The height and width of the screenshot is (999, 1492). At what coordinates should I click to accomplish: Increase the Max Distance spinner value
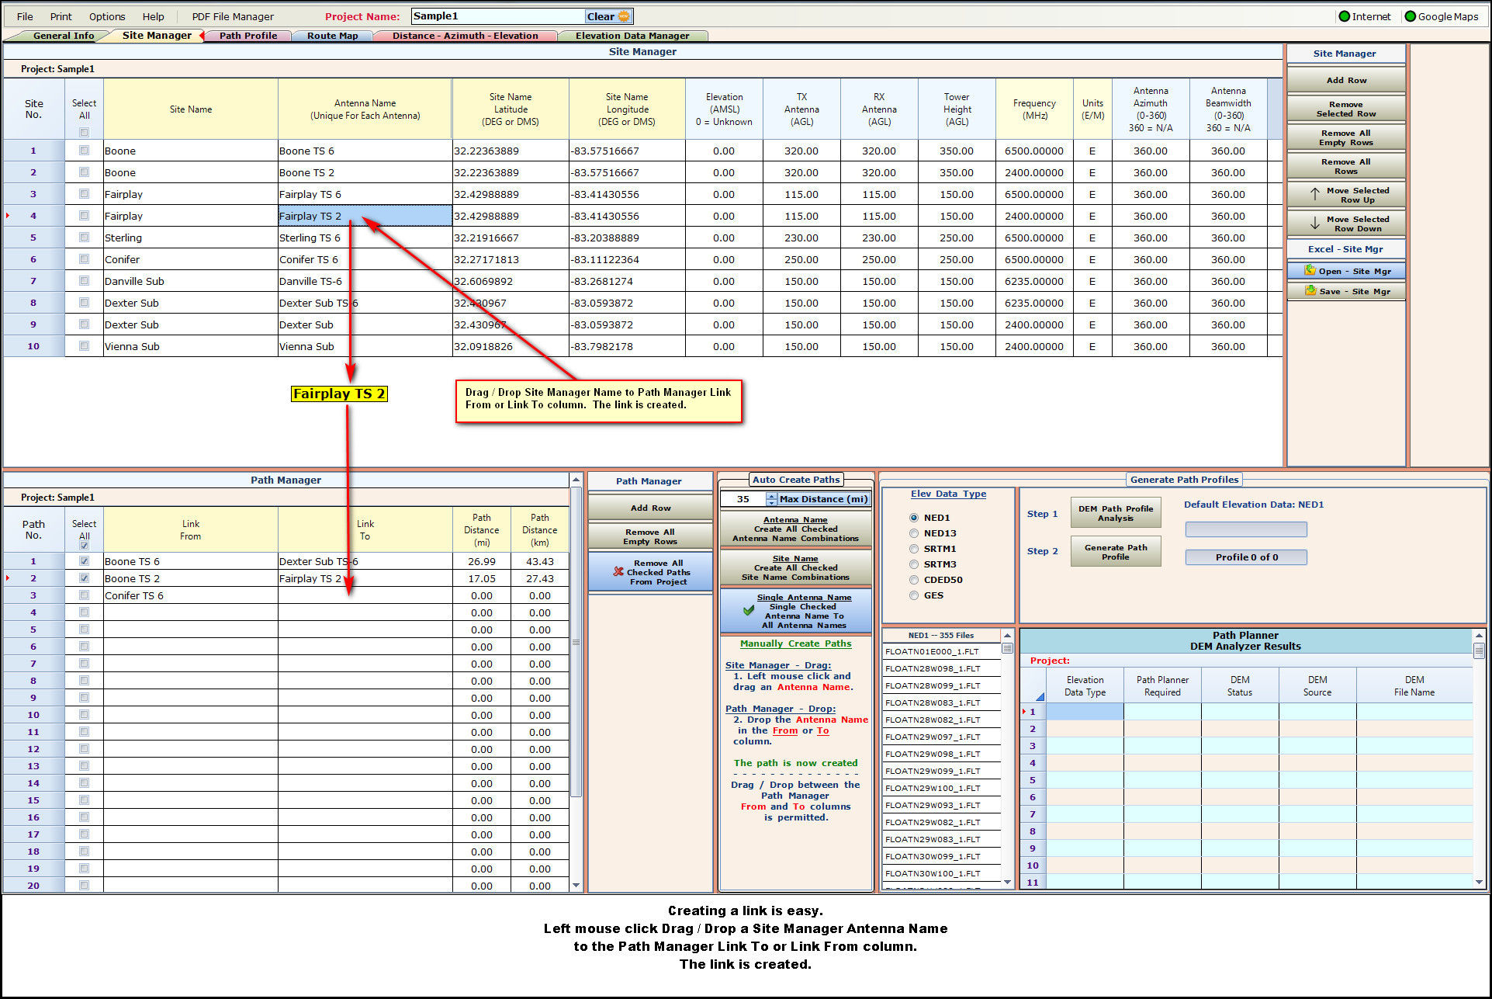(771, 496)
